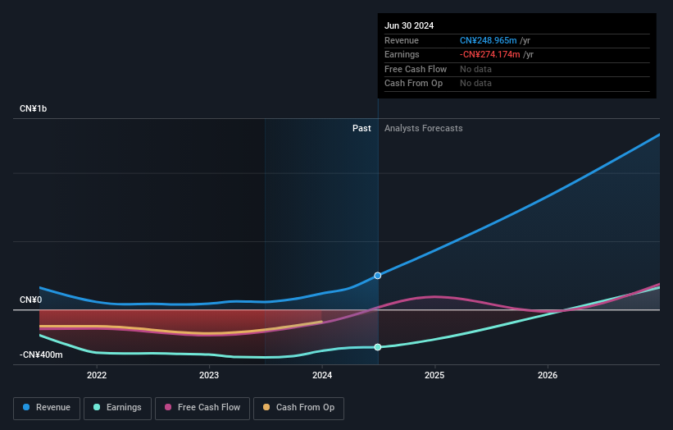Click the Past section label

(362, 128)
